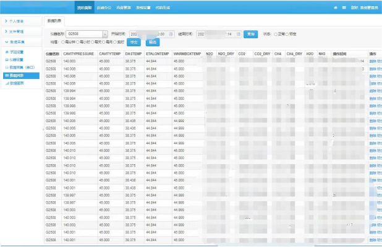Click the home icon in top bar
The image size is (382, 248).
[336, 7]
